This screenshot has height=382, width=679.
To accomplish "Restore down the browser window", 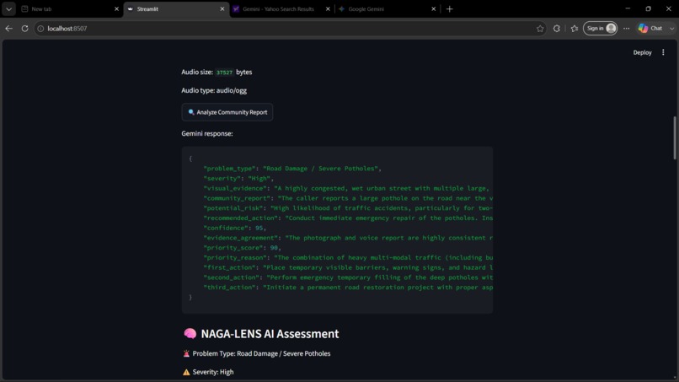I will point(648,8).
